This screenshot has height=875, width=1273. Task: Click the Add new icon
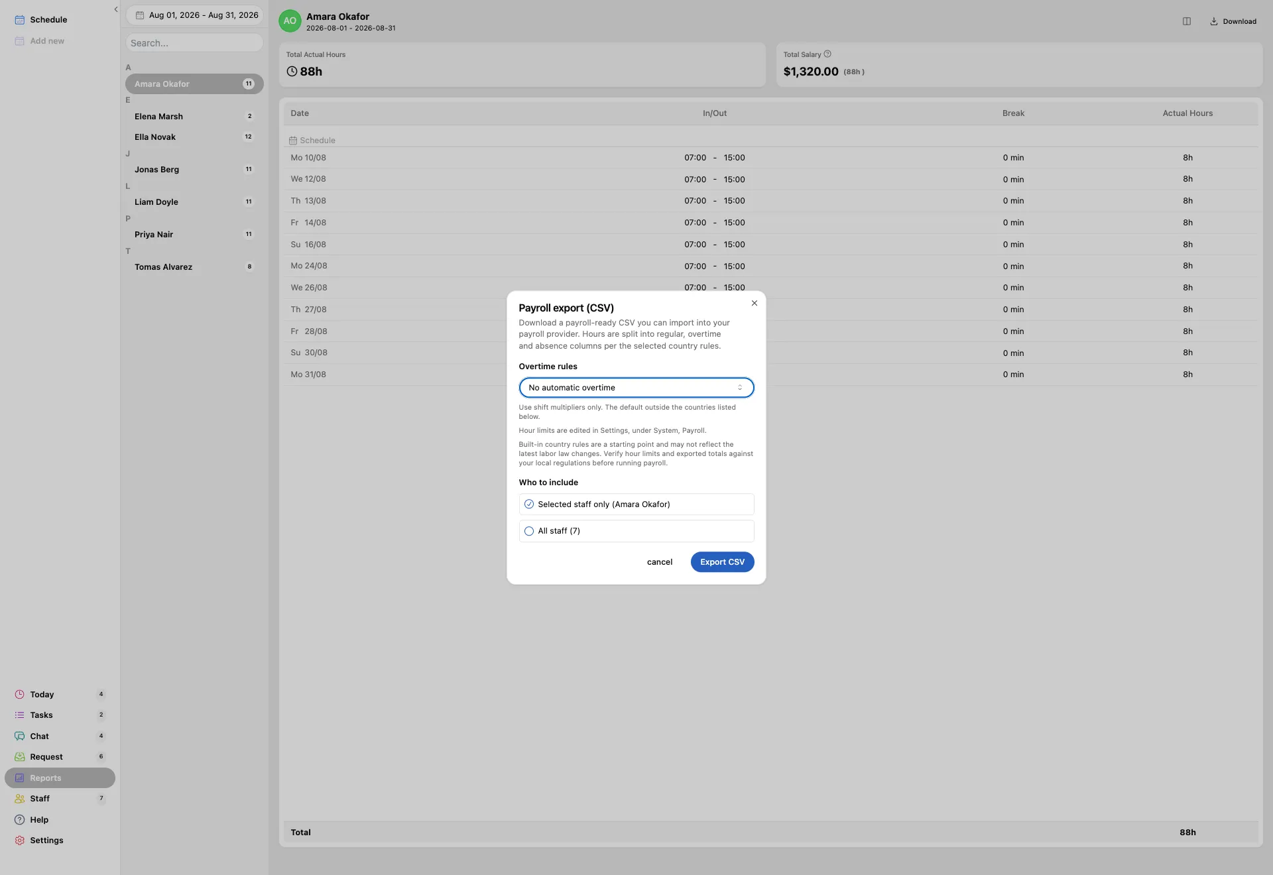coord(20,41)
